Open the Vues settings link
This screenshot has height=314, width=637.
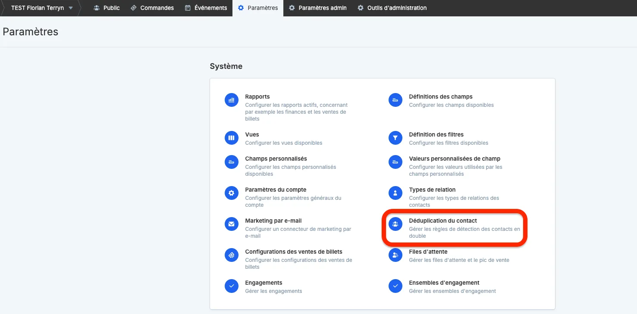pyautogui.click(x=252, y=135)
